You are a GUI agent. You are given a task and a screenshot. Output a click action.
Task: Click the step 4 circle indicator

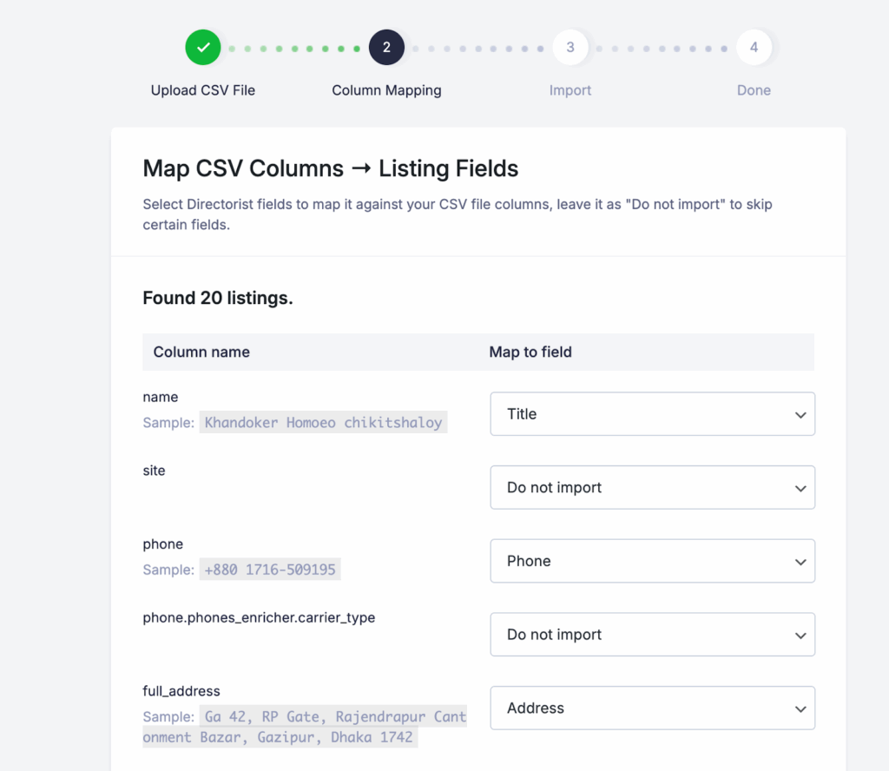tap(754, 48)
